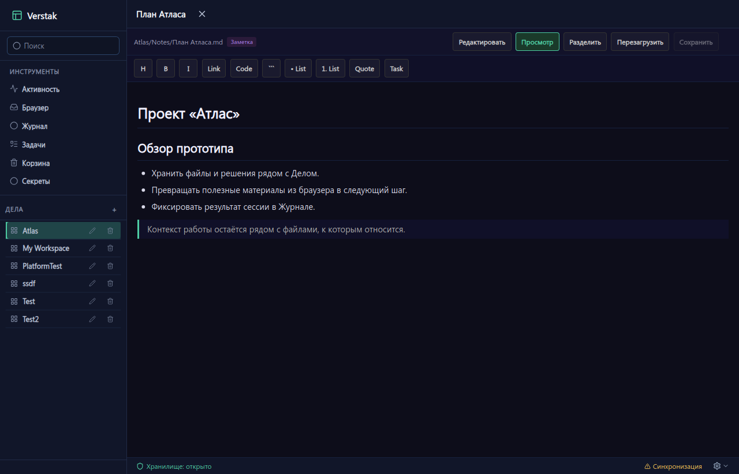This screenshot has height=474, width=739.
Task: Delete the Test2 entry
Action: 110,319
